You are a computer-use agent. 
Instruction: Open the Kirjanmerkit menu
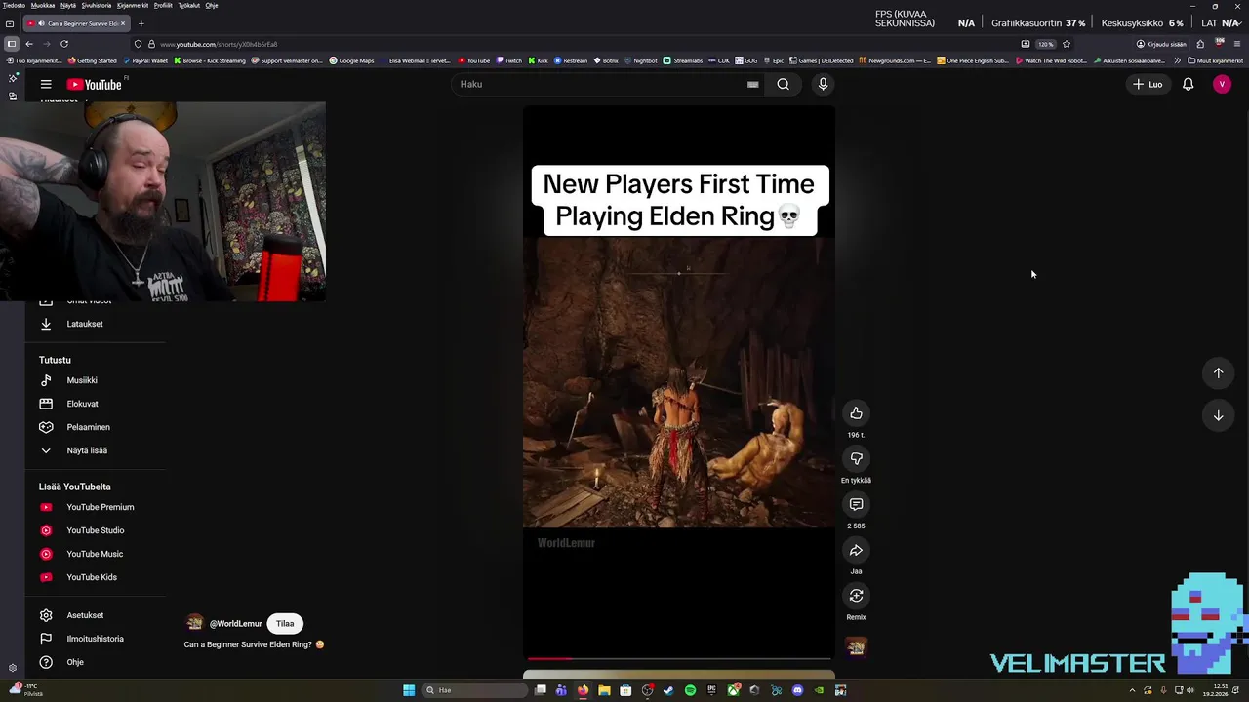(x=133, y=5)
